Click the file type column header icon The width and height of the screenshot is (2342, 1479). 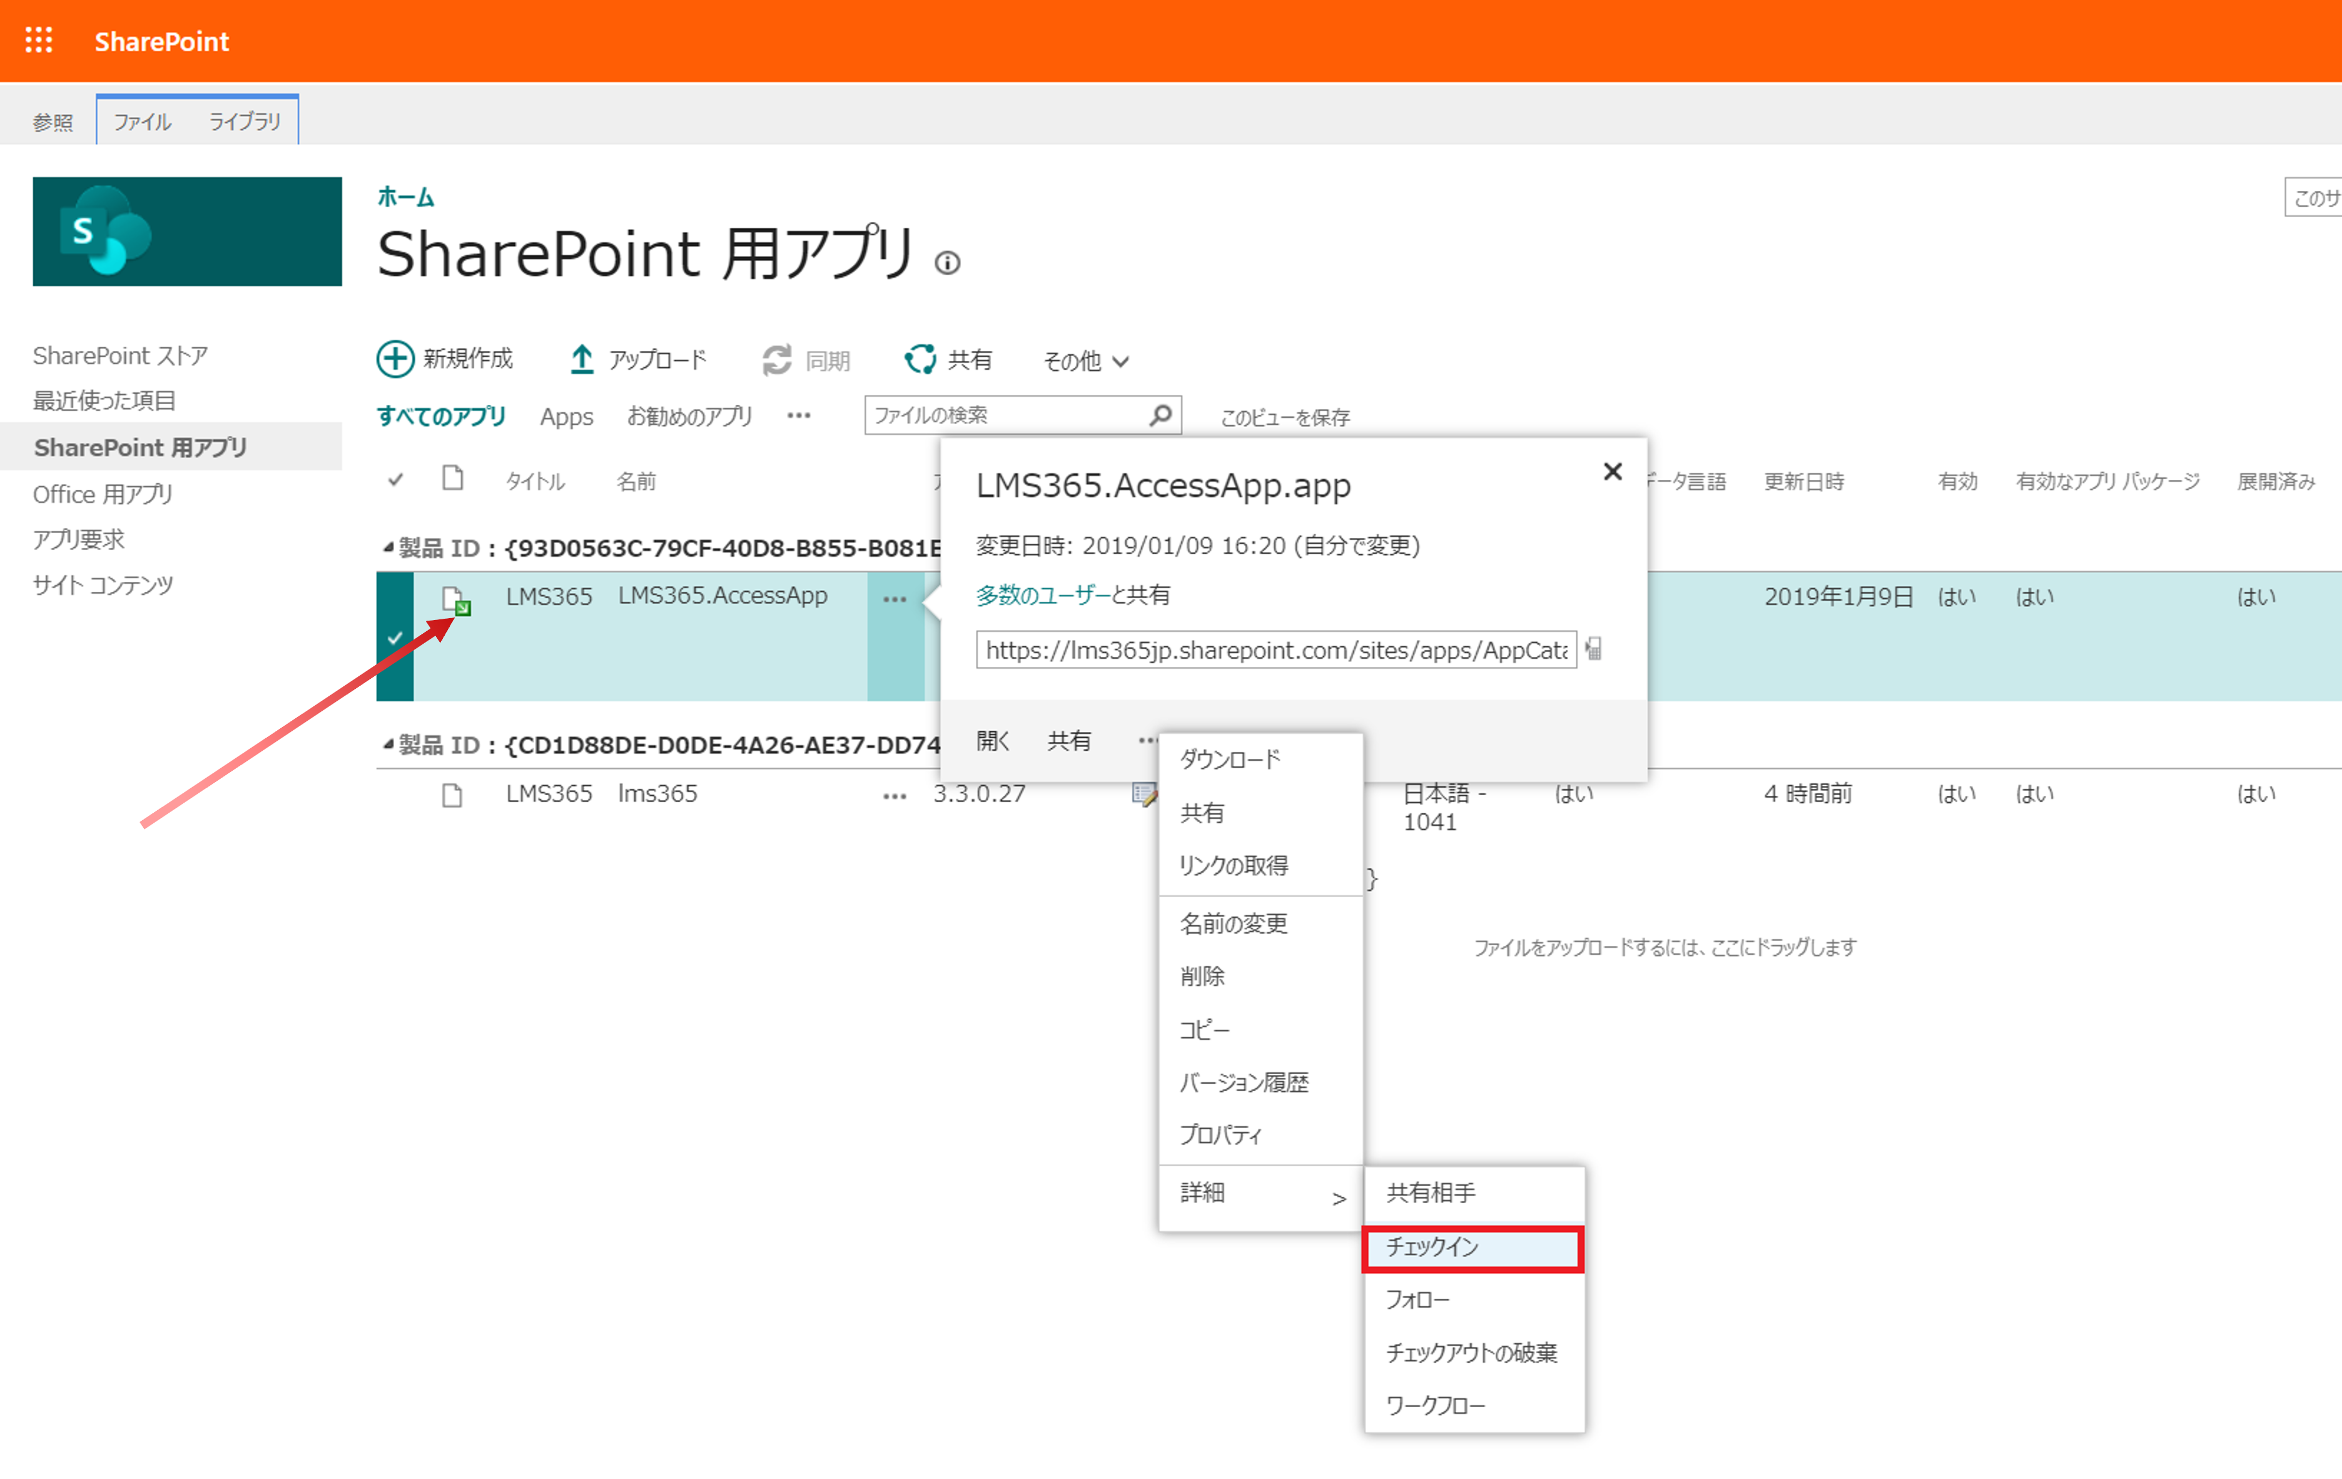point(452,479)
